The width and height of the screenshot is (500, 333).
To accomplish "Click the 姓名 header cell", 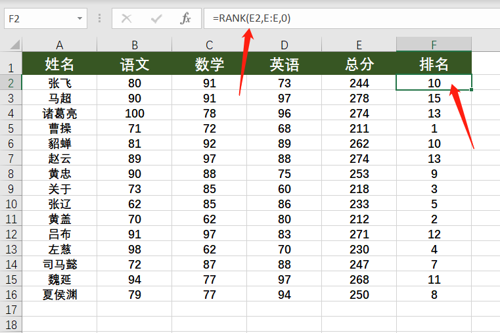I will [x=59, y=64].
